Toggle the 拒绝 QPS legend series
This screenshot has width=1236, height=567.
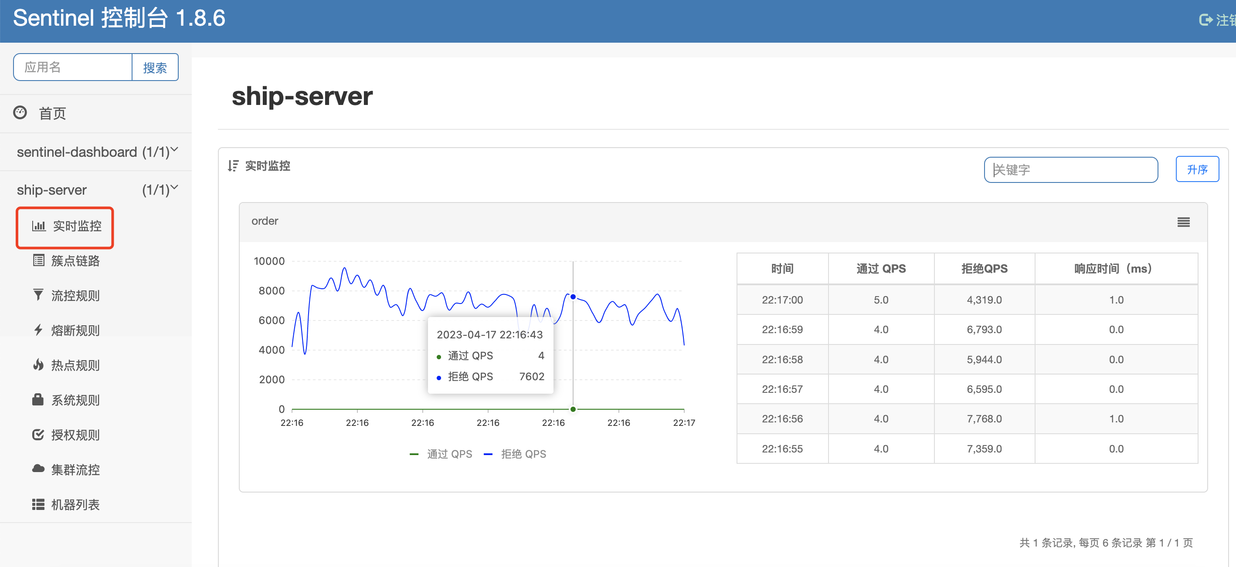[x=515, y=454]
